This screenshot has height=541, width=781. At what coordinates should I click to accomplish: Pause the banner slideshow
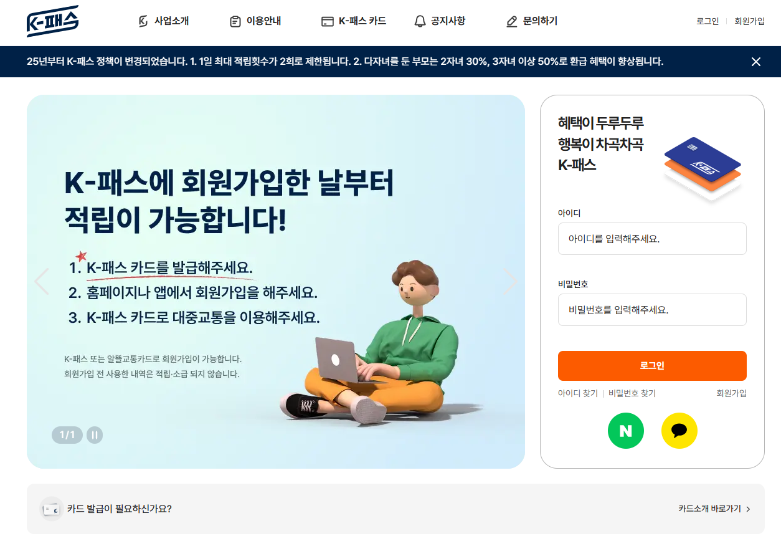(95, 435)
